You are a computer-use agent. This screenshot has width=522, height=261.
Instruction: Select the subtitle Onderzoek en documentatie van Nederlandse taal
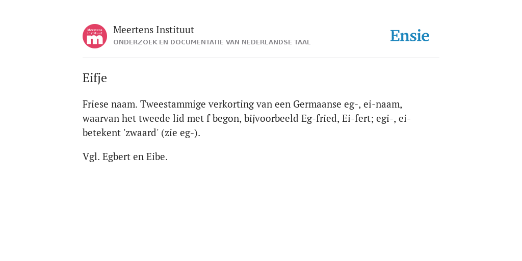[212, 42]
